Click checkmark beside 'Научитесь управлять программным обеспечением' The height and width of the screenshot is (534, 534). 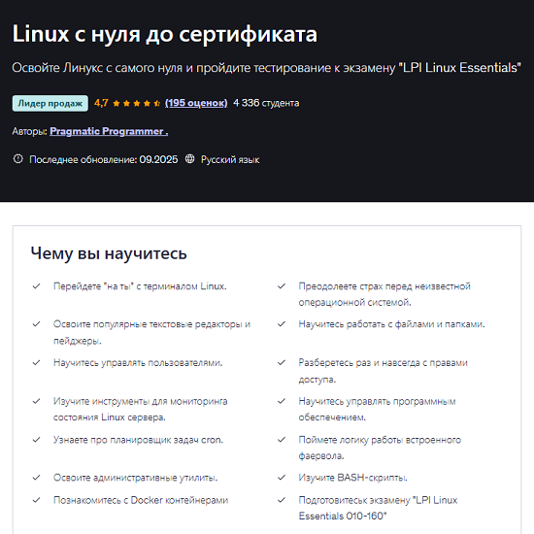point(282,401)
